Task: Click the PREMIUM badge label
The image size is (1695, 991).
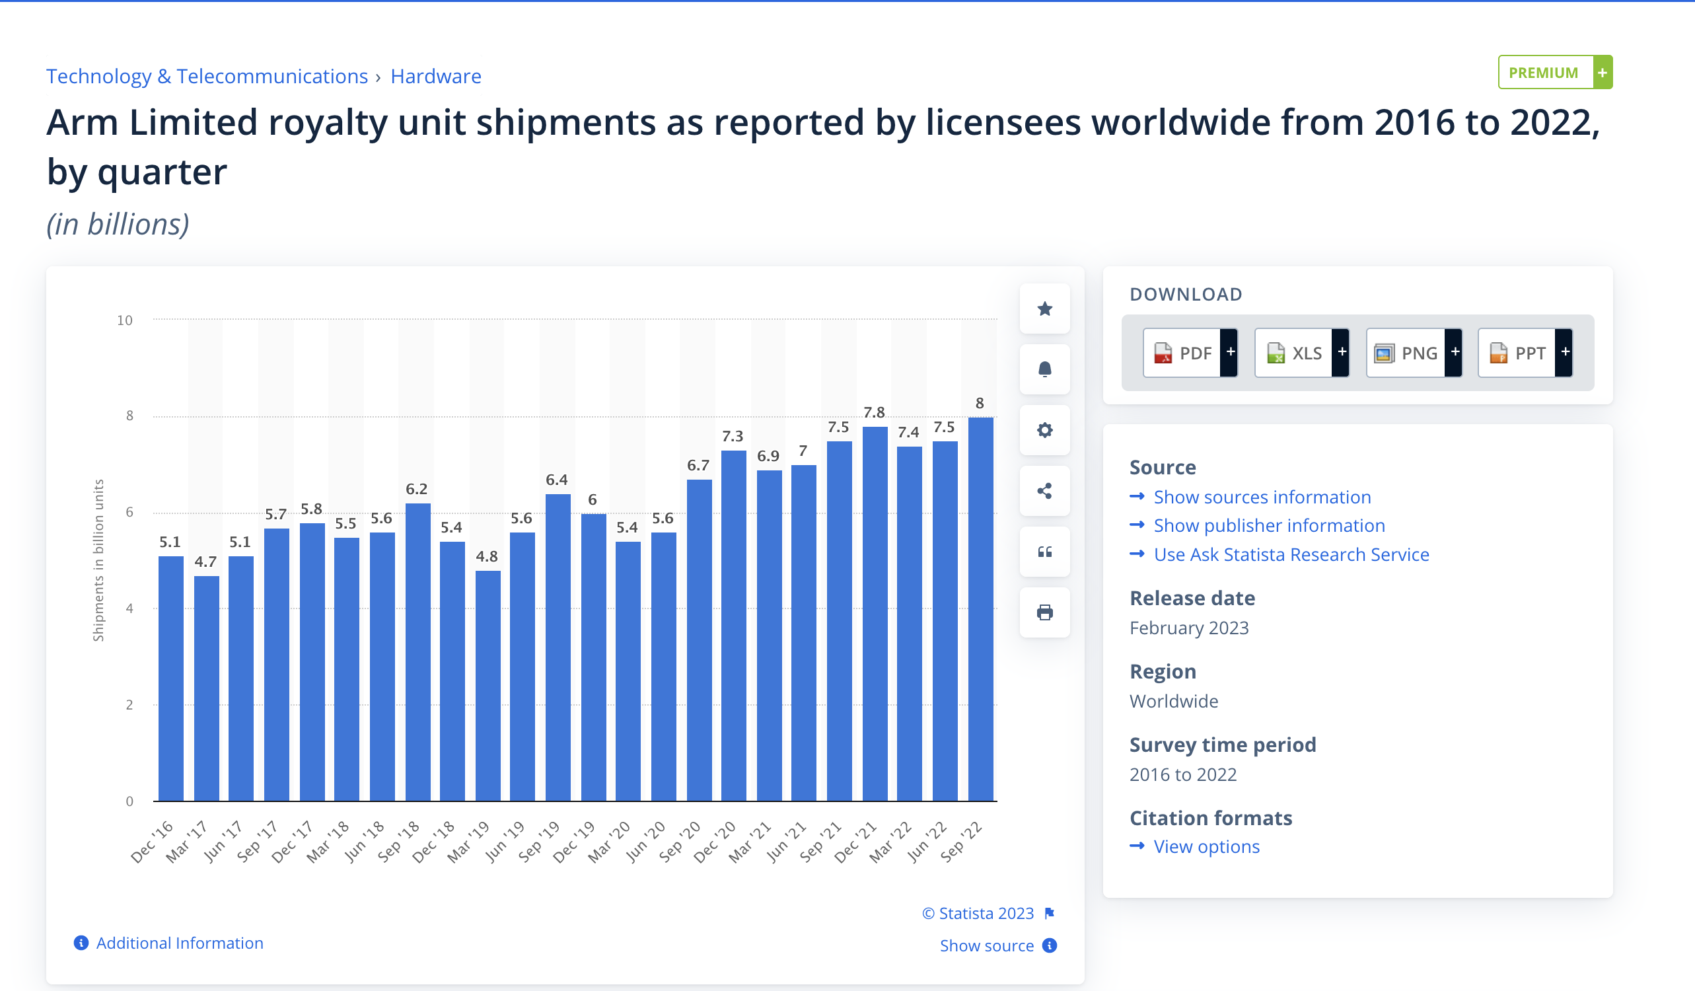Action: 1543,72
